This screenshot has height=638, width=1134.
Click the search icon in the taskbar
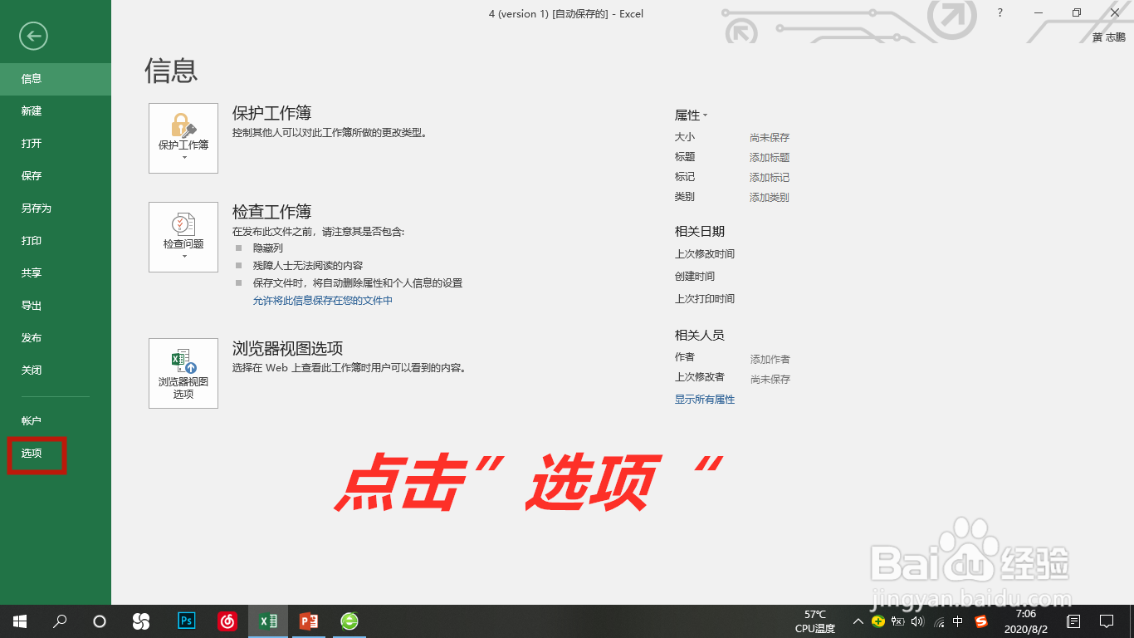point(59,621)
